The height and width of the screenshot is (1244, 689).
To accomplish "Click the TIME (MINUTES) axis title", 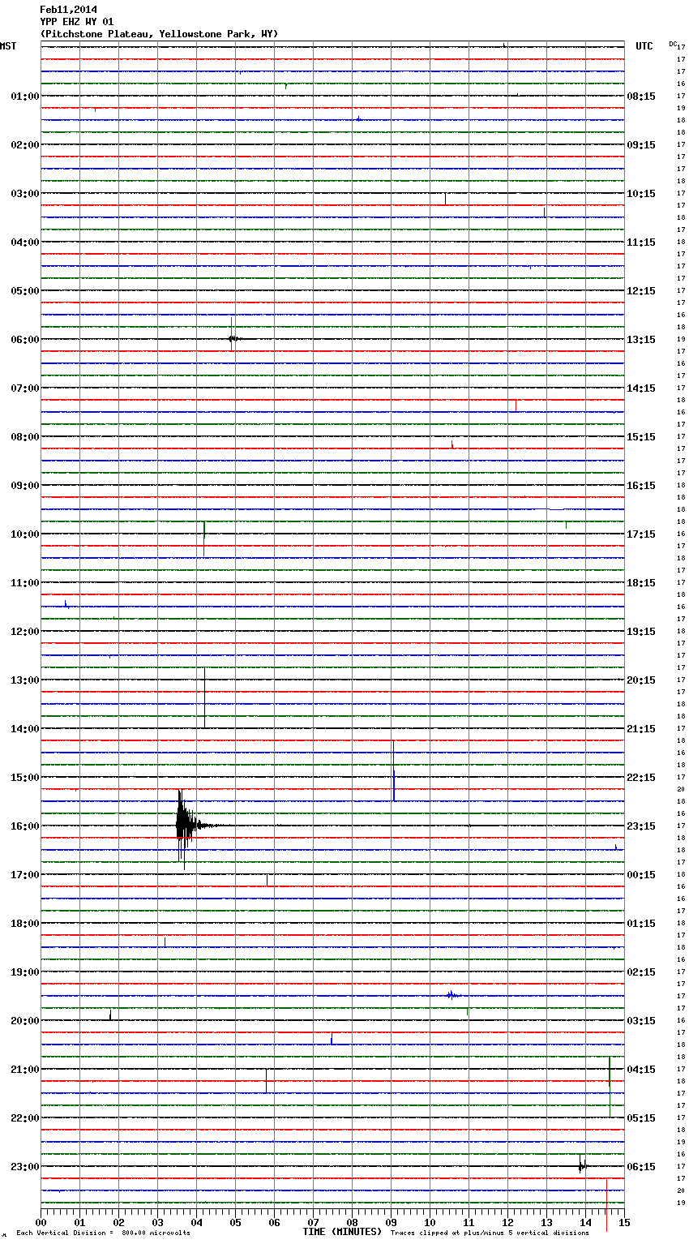I will pos(341,1232).
